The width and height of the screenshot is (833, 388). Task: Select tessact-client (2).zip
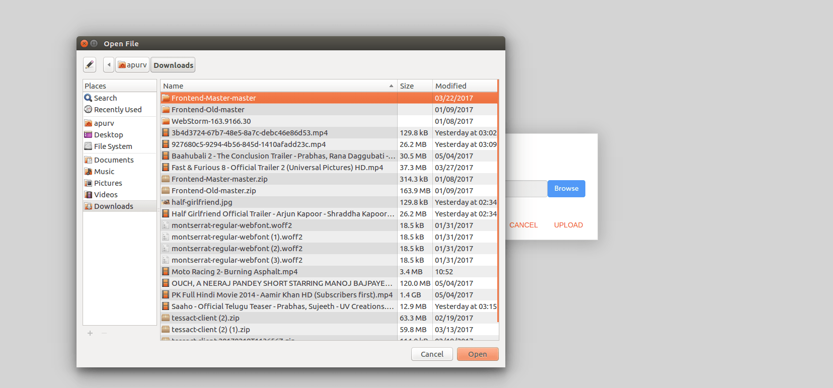click(x=329, y=318)
